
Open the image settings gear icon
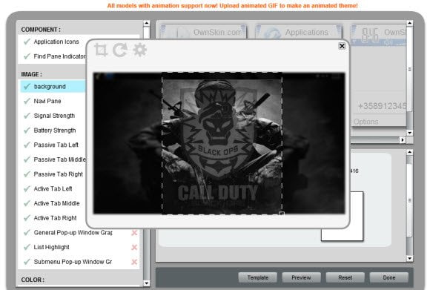[140, 50]
